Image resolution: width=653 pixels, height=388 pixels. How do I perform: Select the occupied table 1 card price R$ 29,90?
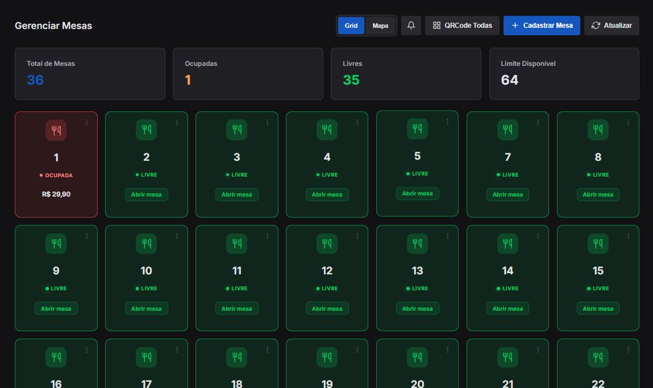[x=56, y=194]
